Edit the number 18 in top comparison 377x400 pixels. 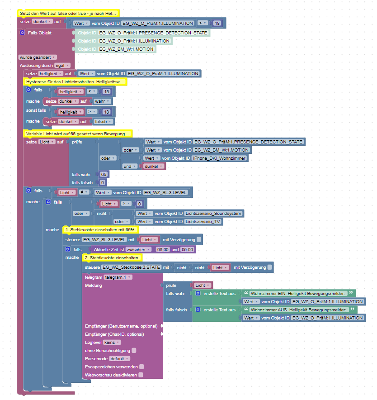tap(217, 23)
